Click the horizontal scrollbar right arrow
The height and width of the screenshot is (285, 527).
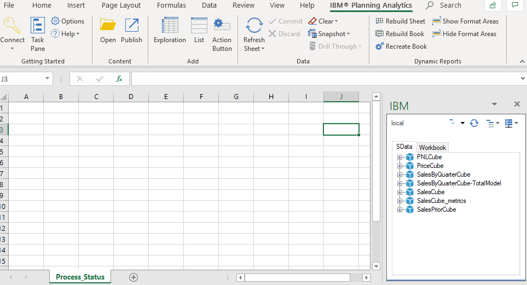[366, 277]
